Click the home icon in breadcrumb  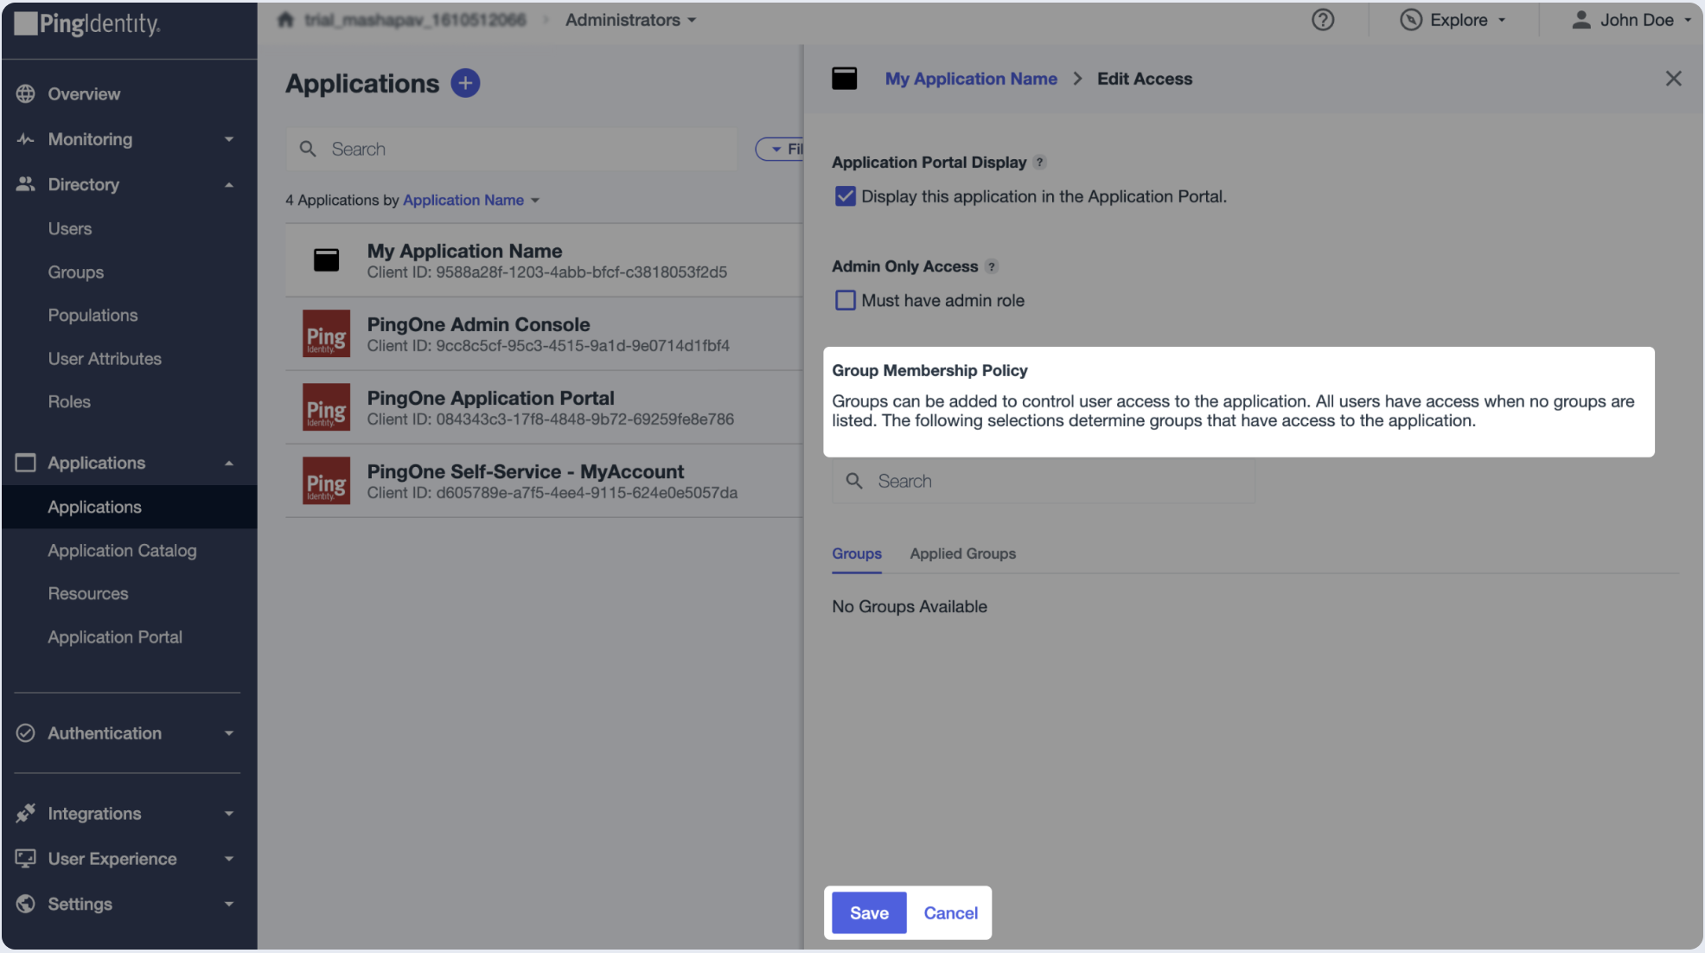click(285, 20)
